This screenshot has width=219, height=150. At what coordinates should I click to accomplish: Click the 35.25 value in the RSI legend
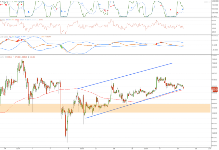tap(27, 20)
